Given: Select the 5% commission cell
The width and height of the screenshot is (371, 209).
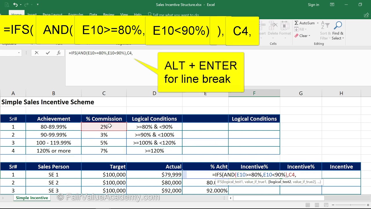Looking at the screenshot, I should pyautogui.click(x=104, y=143).
